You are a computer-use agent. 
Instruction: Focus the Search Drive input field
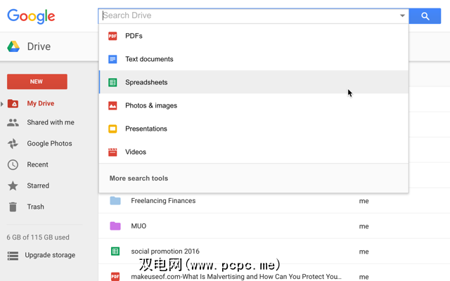coord(246,15)
